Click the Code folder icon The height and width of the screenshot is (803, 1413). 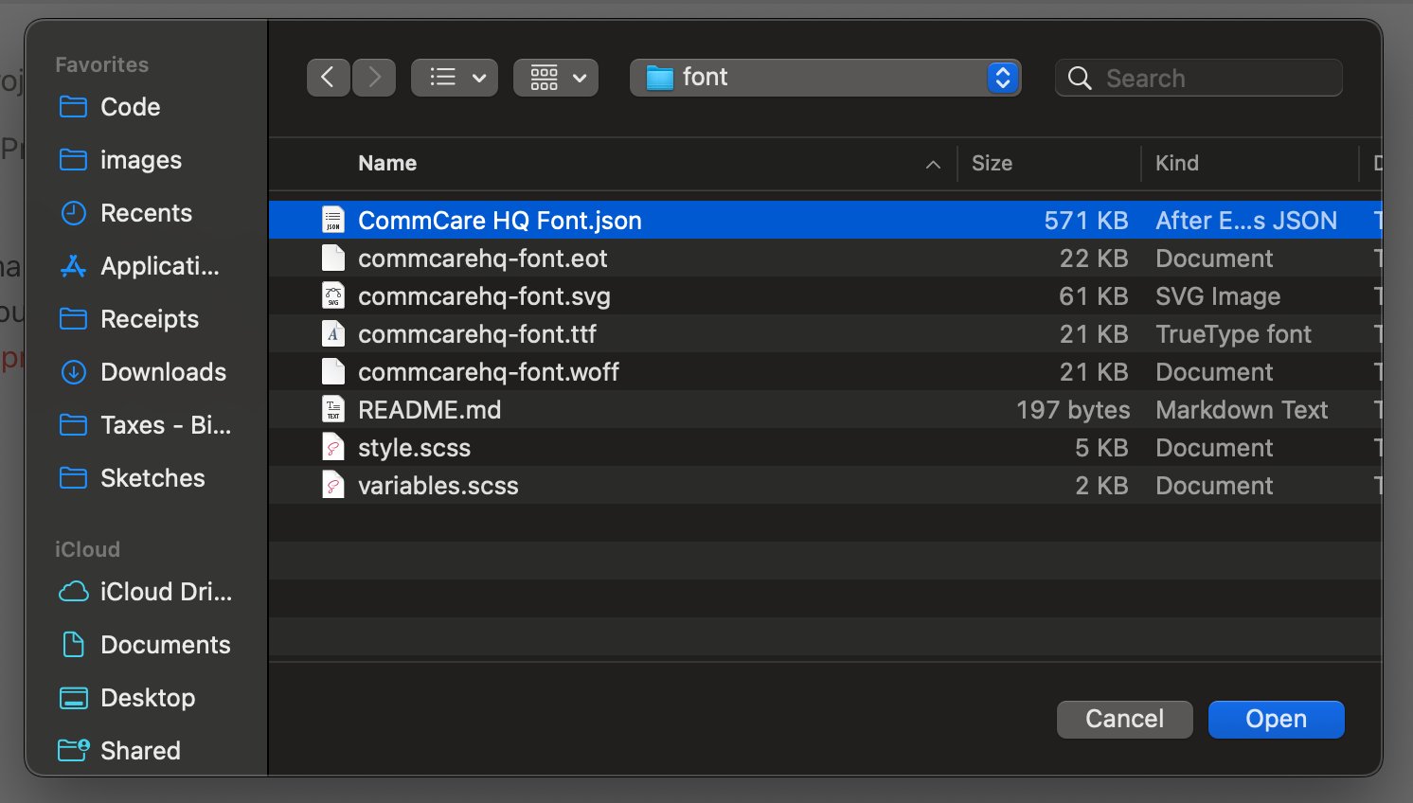pos(73,107)
